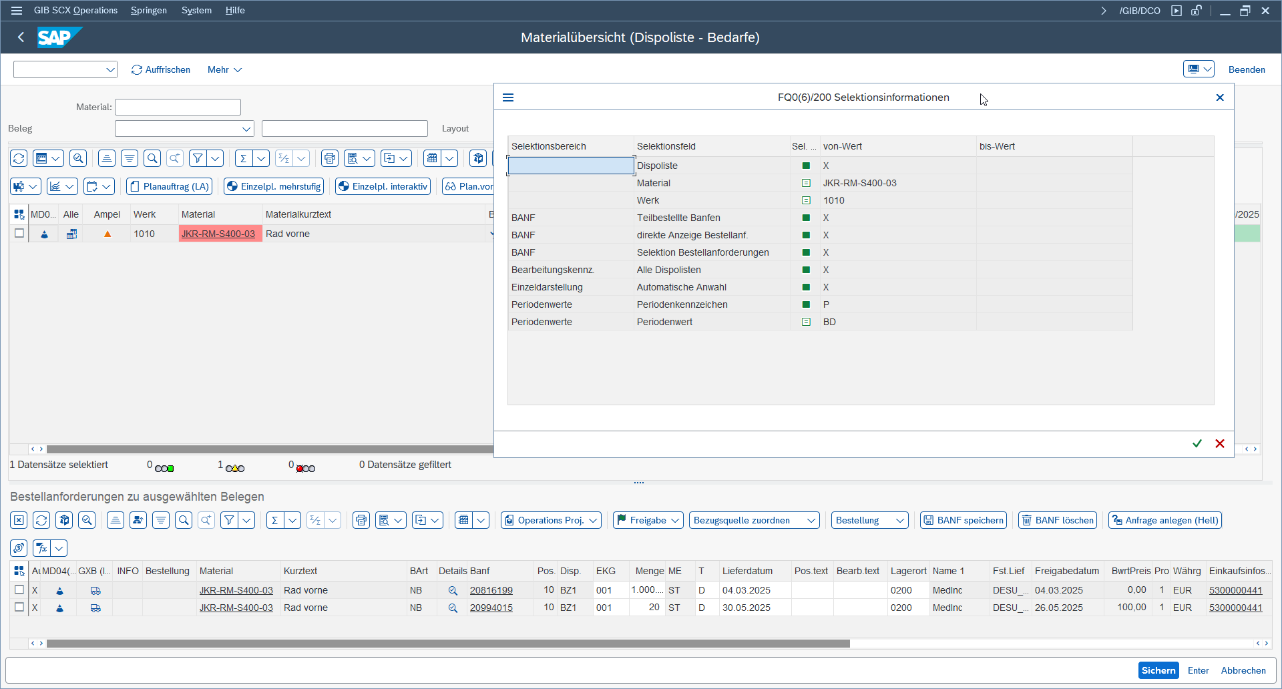Expand the Mehr menu
Viewport: 1282px width, 689px height.
(224, 69)
